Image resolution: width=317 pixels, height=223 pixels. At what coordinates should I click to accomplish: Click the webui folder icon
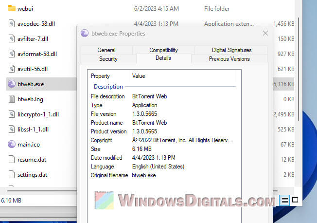[12, 8]
